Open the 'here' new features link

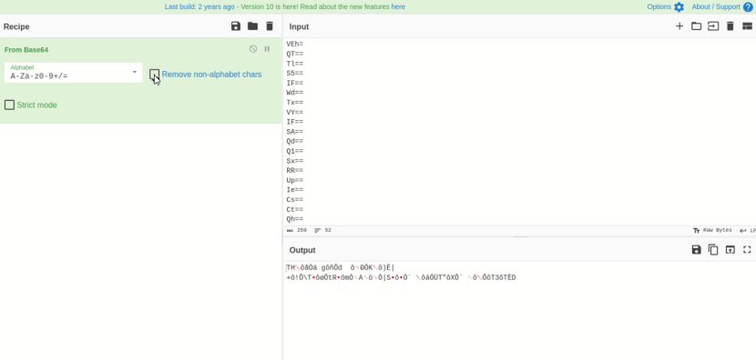[x=398, y=6]
